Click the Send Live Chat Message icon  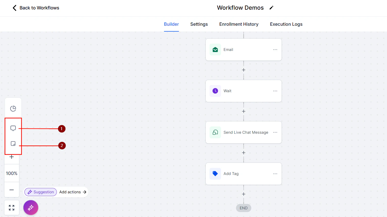[x=215, y=132]
